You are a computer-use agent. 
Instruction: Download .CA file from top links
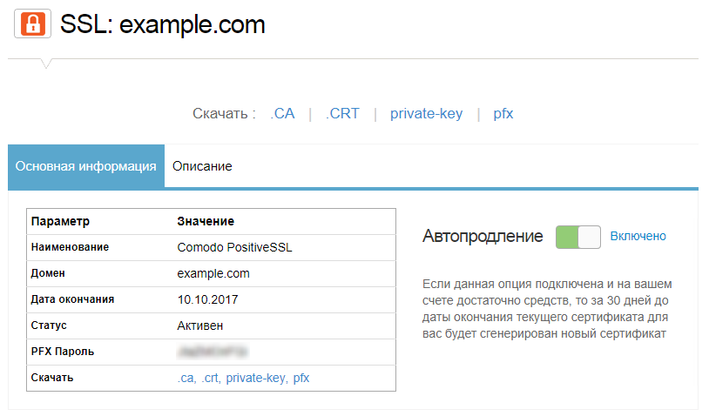tap(282, 113)
